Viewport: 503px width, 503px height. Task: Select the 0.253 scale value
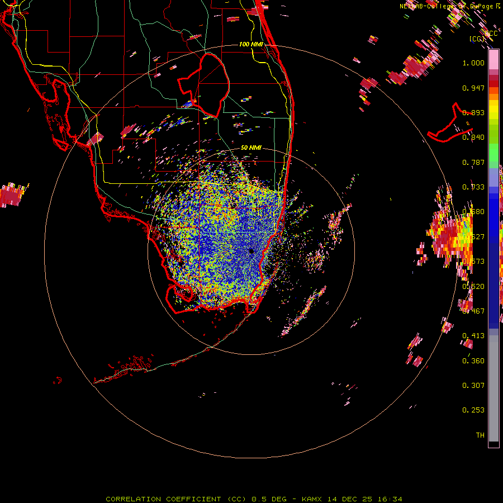pos(473,410)
